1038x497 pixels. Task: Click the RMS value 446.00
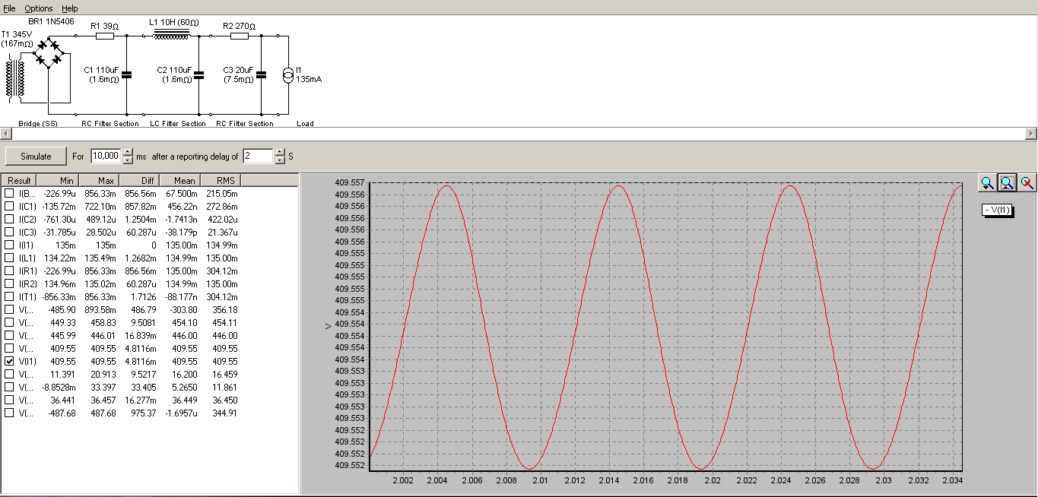226,335
